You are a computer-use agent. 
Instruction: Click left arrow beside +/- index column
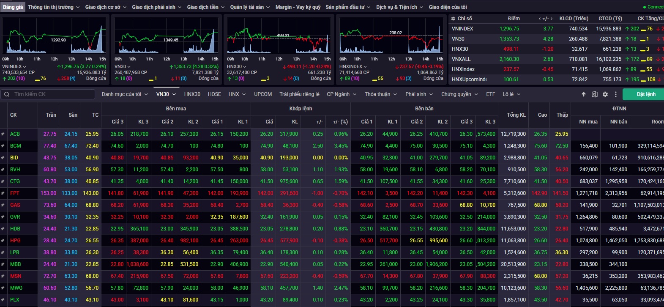pos(540,19)
